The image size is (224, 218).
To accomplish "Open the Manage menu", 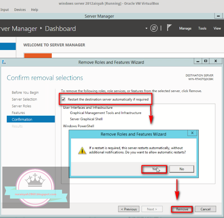I will click(x=185, y=28).
